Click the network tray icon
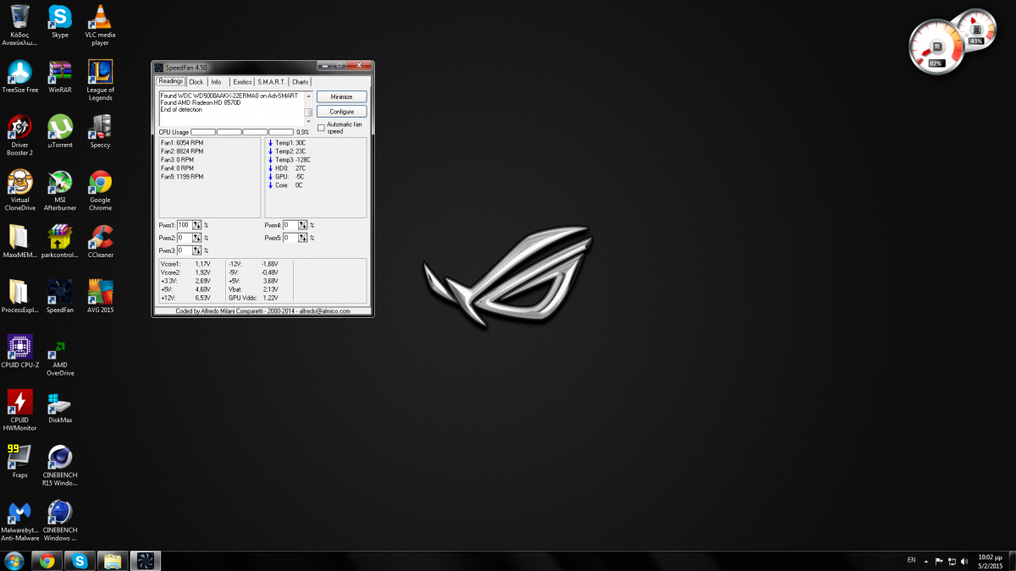This screenshot has width=1016, height=571. pyautogui.click(x=952, y=561)
